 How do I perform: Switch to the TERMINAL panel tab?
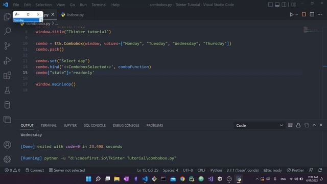(49, 125)
